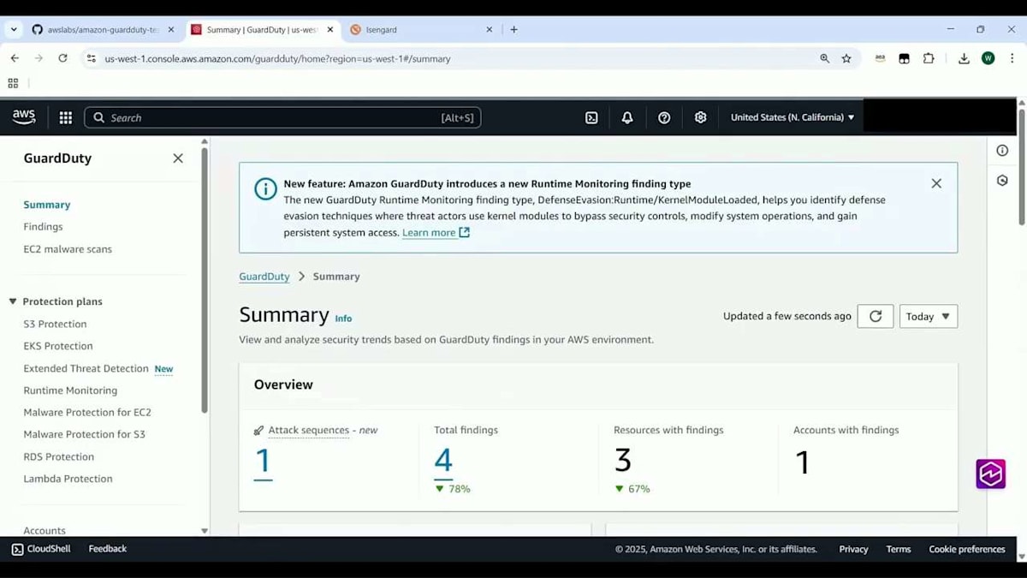Switch to the Isengard tab

[423, 29]
